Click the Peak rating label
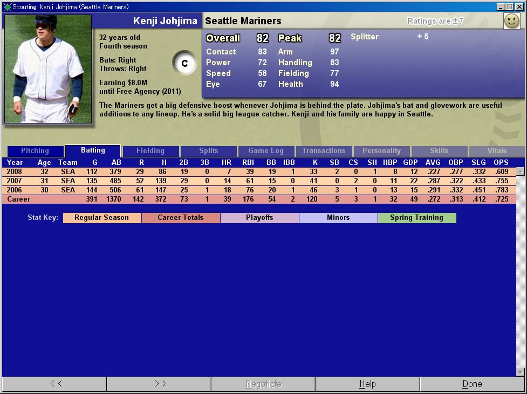Image resolution: width=527 pixels, height=394 pixels. tap(290, 38)
